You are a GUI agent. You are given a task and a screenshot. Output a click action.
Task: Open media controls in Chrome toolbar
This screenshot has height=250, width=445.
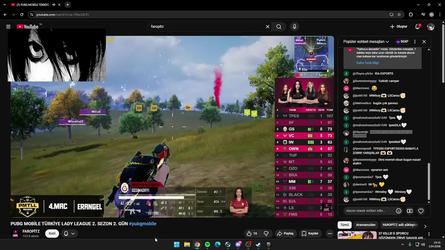click(423, 15)
